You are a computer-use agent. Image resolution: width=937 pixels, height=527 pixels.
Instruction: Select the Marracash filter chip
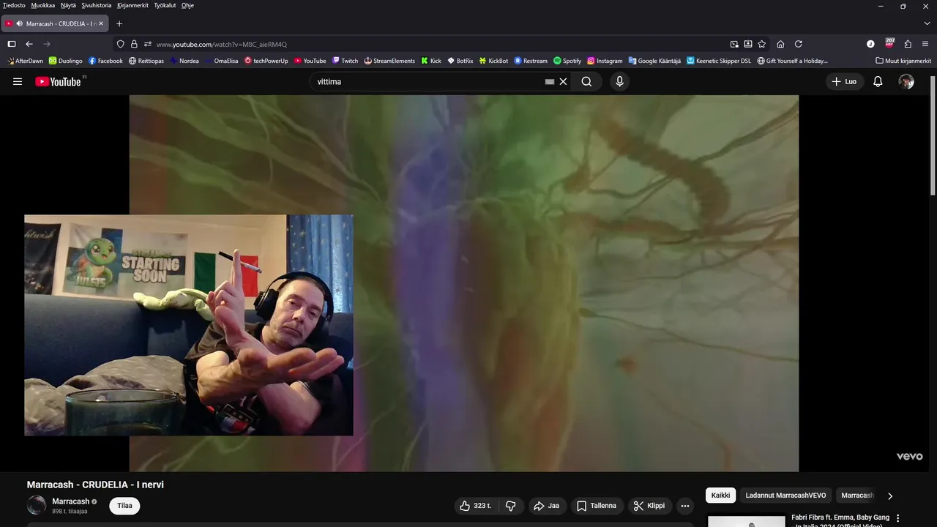pyautogui.click(x=857, y=496)
